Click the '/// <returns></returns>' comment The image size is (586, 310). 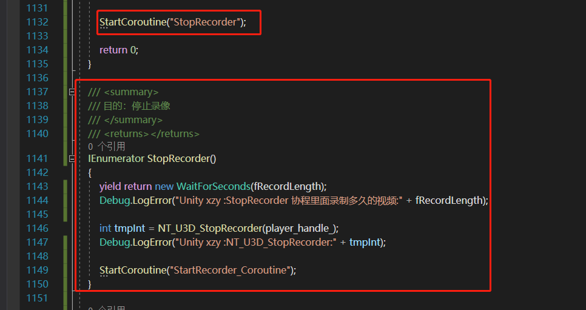(x=144, y=134)
